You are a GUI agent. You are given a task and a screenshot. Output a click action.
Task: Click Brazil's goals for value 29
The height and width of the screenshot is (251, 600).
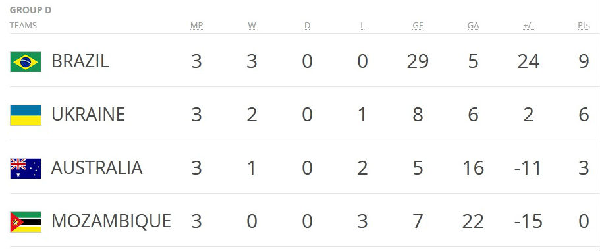pos(418,61)
